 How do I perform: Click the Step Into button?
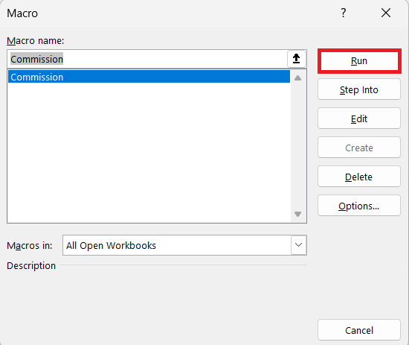click(x=359, y=89)
